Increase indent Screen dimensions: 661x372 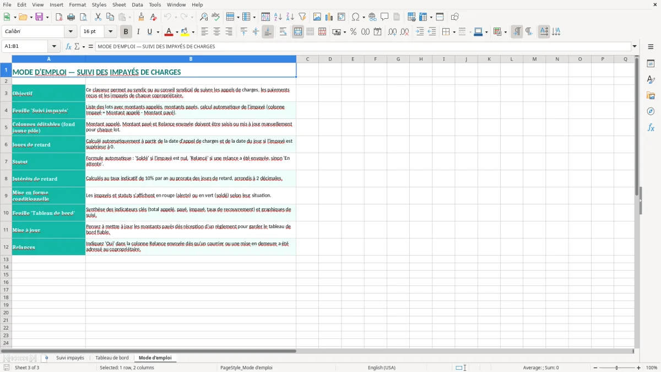(x=420, y=32)
